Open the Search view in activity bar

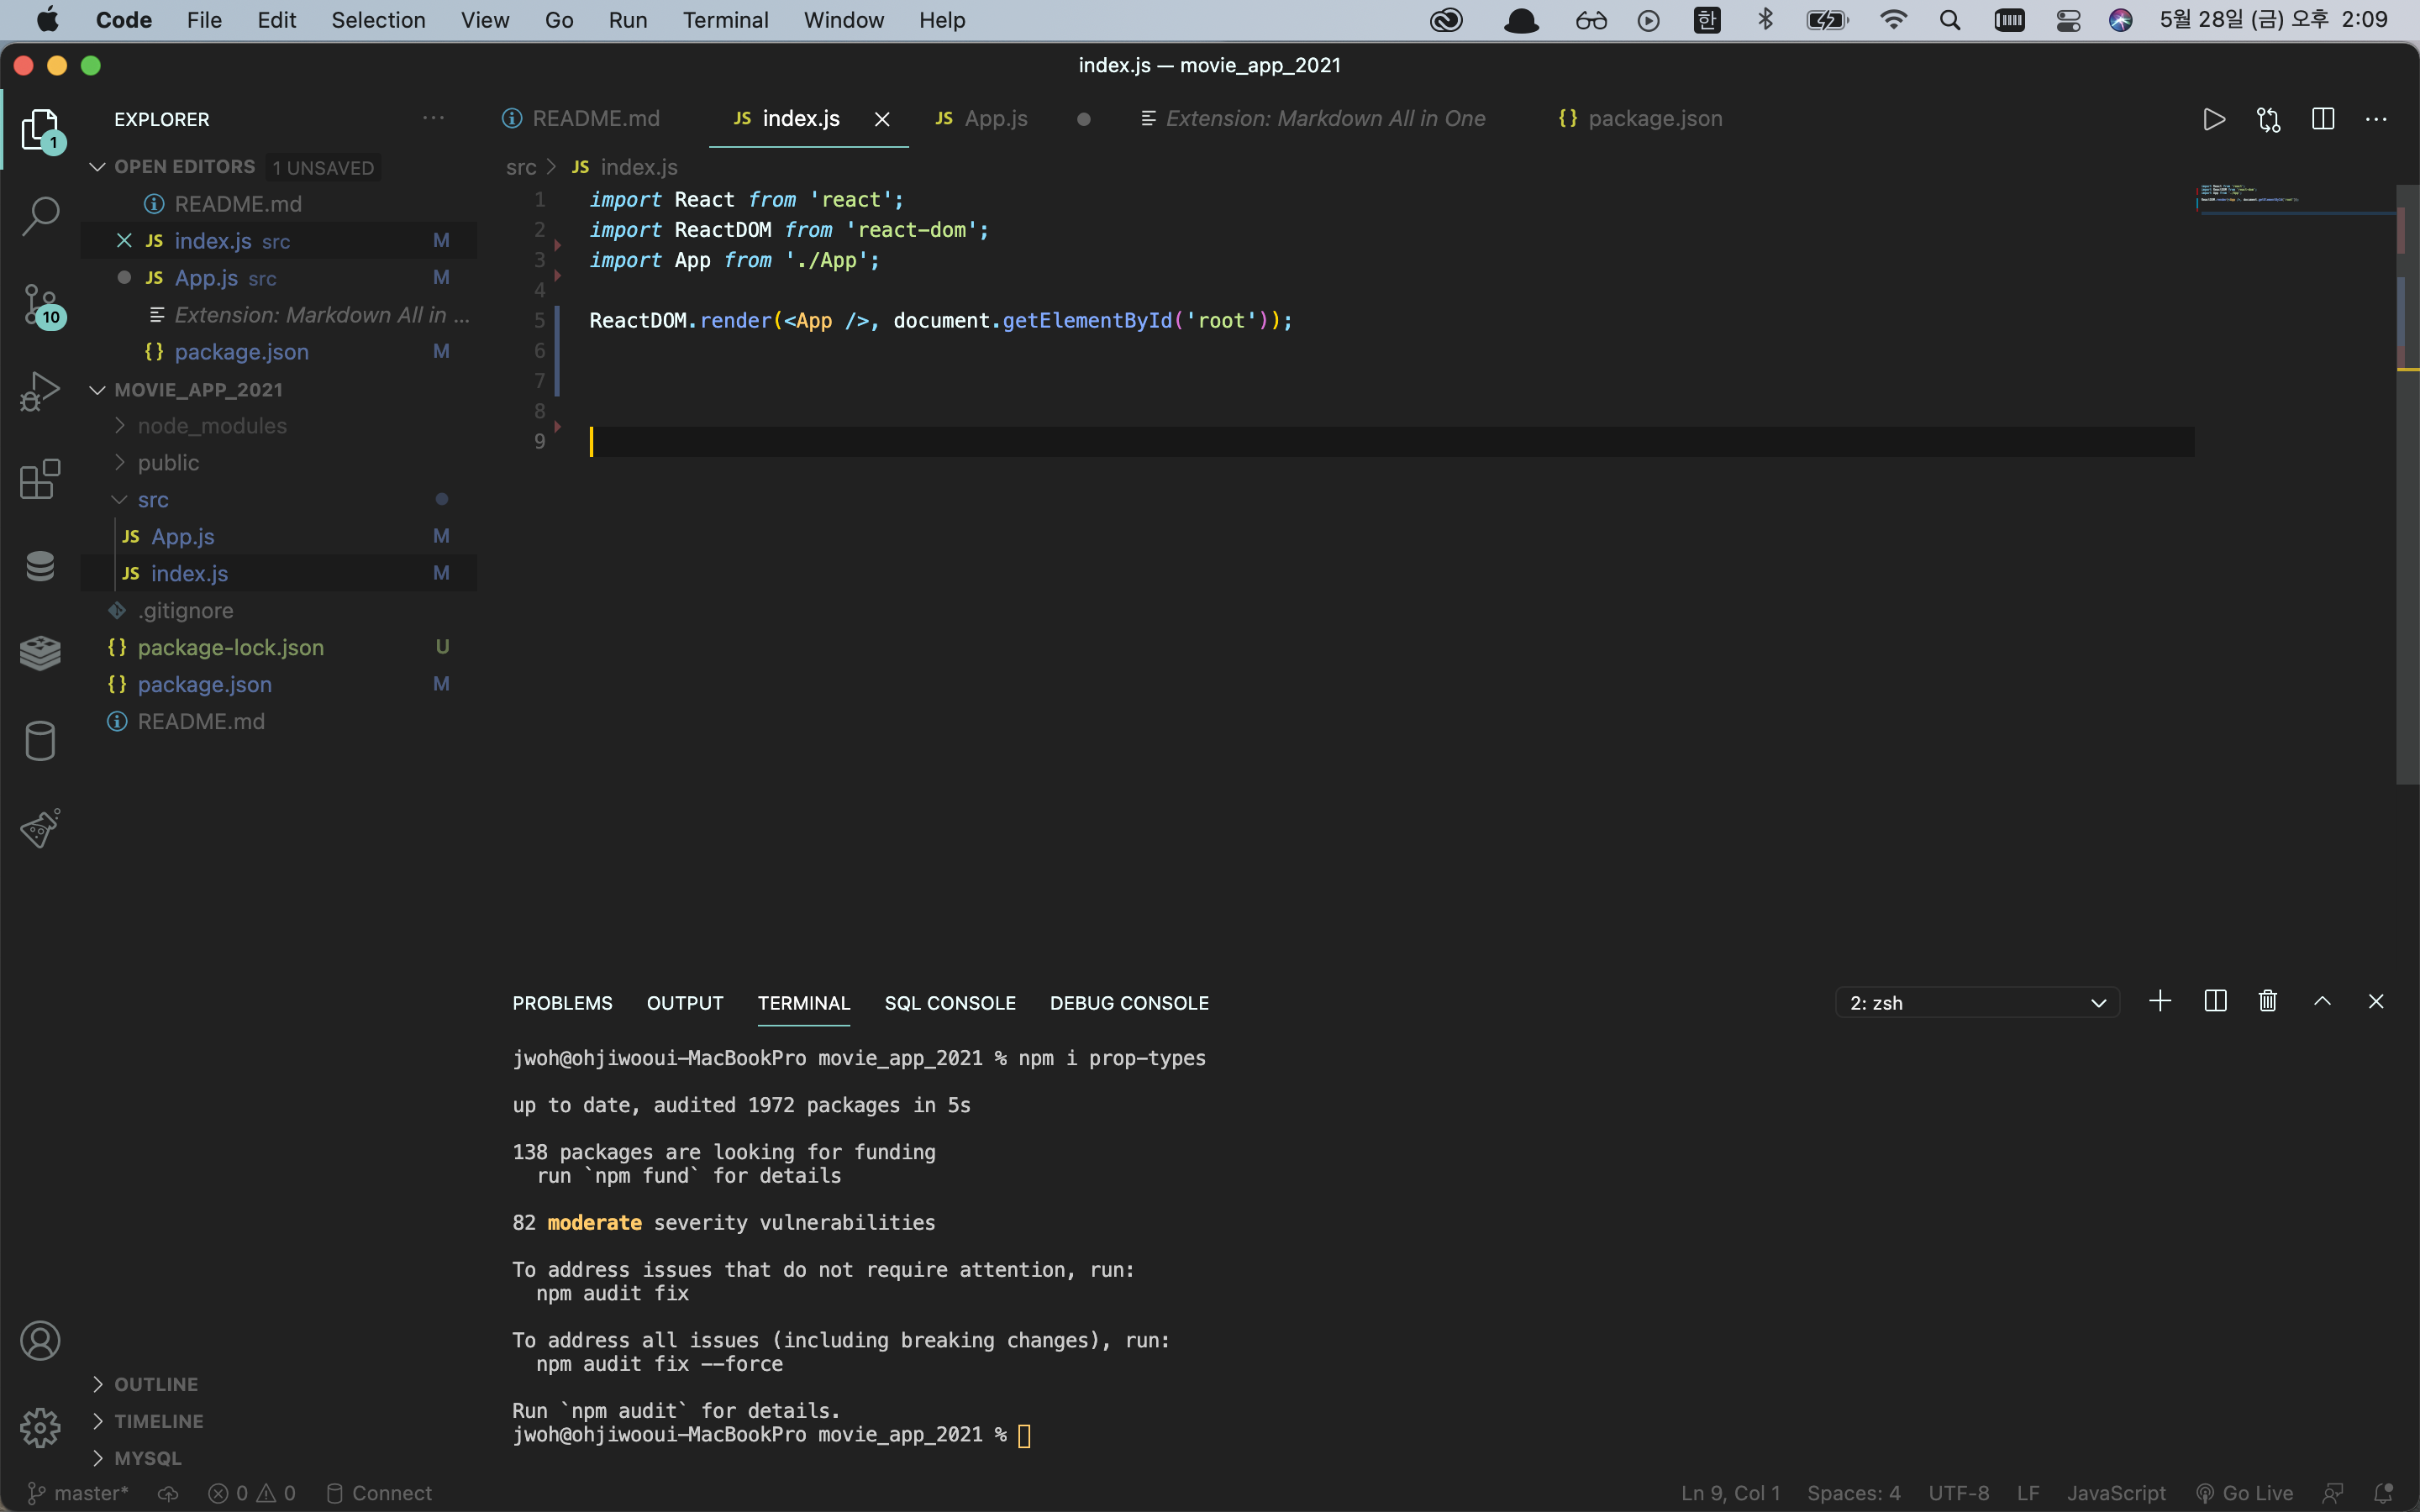pyautogui.click(x=40, y=215)
